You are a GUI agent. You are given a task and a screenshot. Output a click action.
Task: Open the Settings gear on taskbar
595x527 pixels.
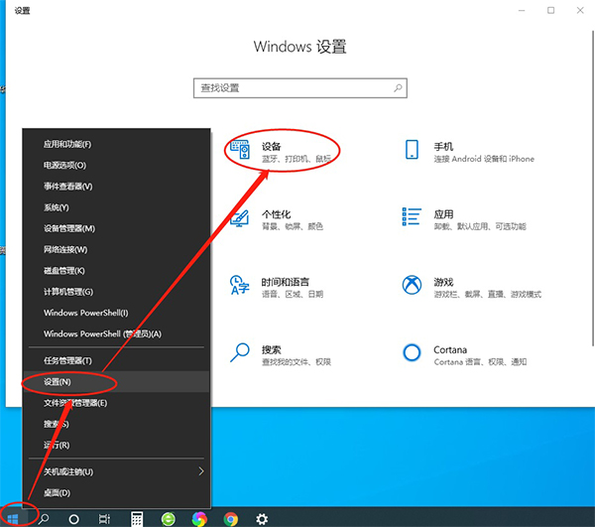point(262,519)
